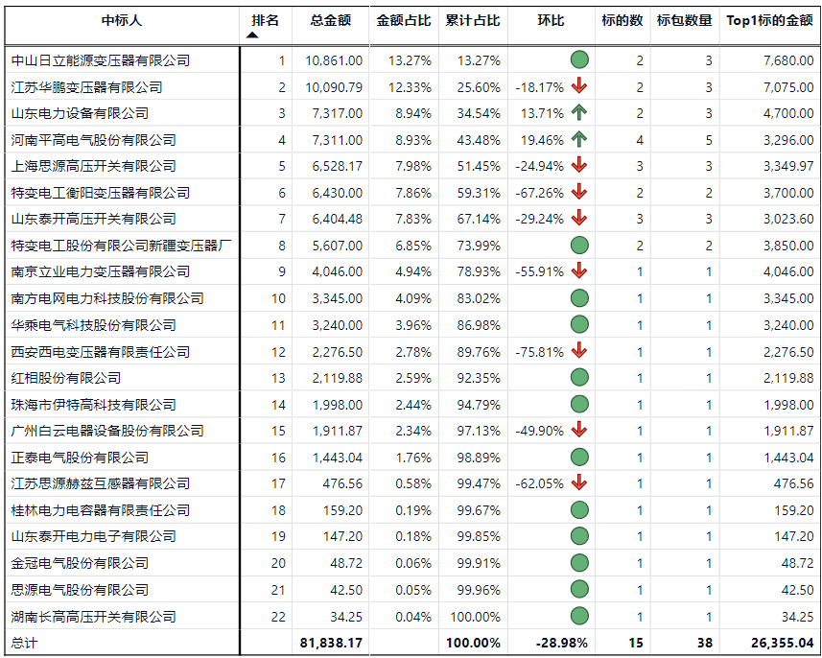Click grand total 81,838.17
The image size is (822, 658).
pyautogui.click(x=331, y=643)
